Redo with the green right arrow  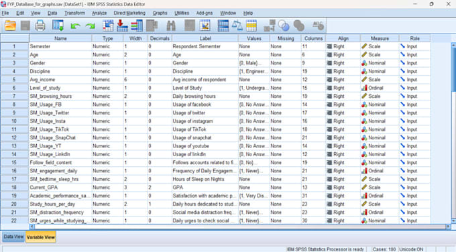pyautogui.click(x=90, y=26)
